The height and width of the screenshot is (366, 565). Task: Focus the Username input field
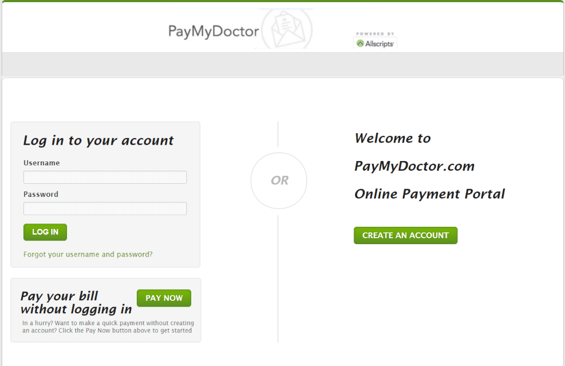tap(105, 177)
